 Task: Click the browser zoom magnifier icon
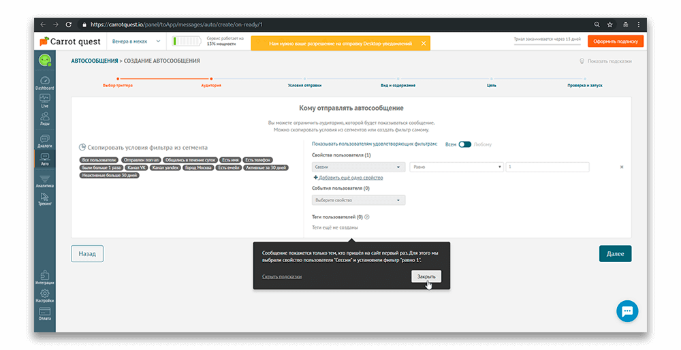tap(597, 25)
